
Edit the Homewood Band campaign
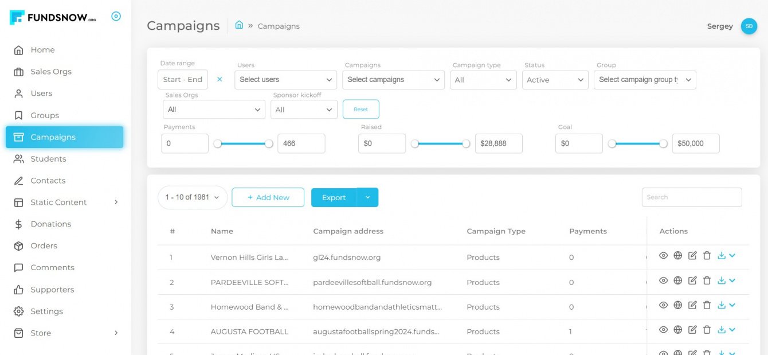point(692,305)
